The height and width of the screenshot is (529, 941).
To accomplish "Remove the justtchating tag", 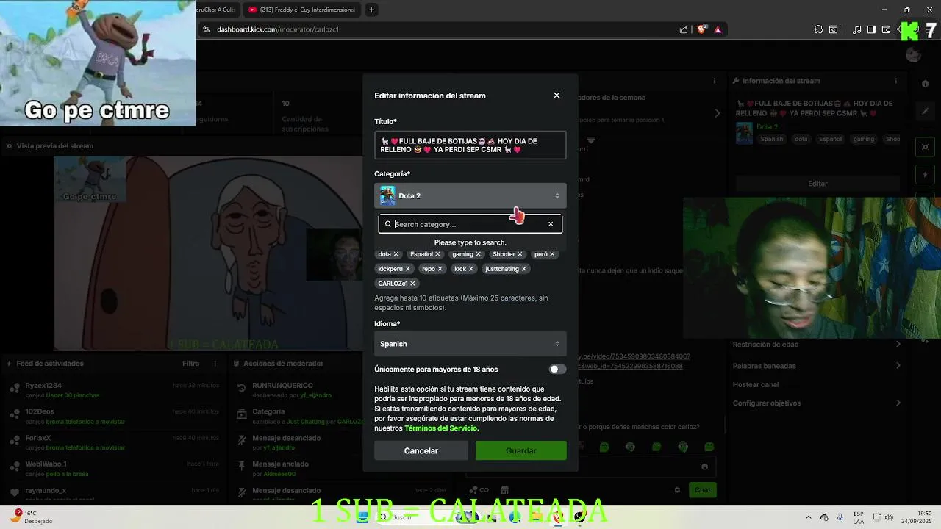I will pos(523,269).
